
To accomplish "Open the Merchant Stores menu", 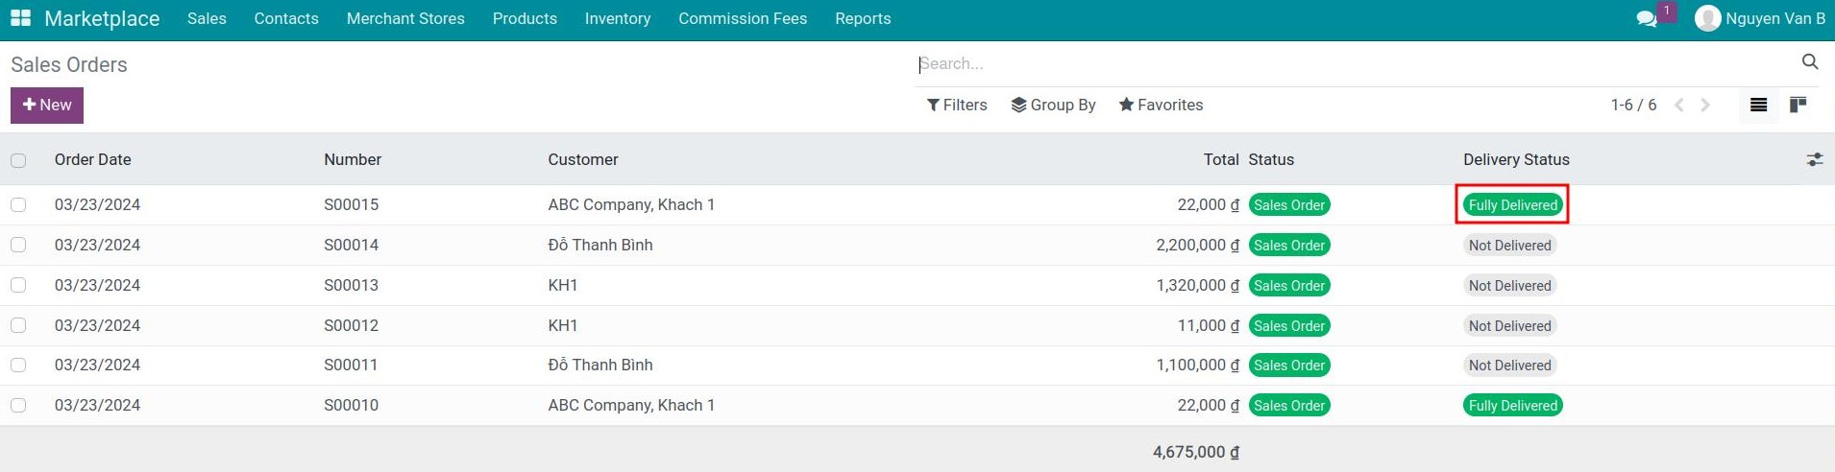I will pyautogui.click(x=405, y=18).
